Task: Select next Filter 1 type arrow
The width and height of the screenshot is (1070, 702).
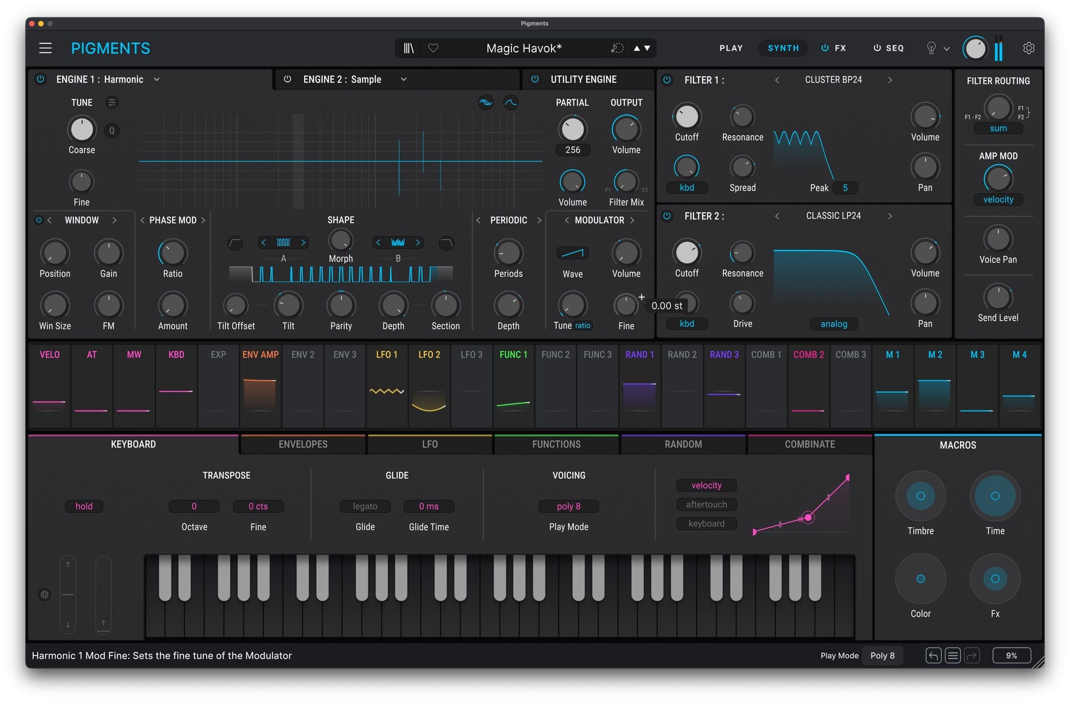Action: pos(890,80)
